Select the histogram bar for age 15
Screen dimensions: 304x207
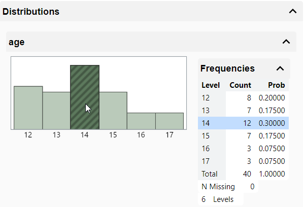(x=113, y=111)
